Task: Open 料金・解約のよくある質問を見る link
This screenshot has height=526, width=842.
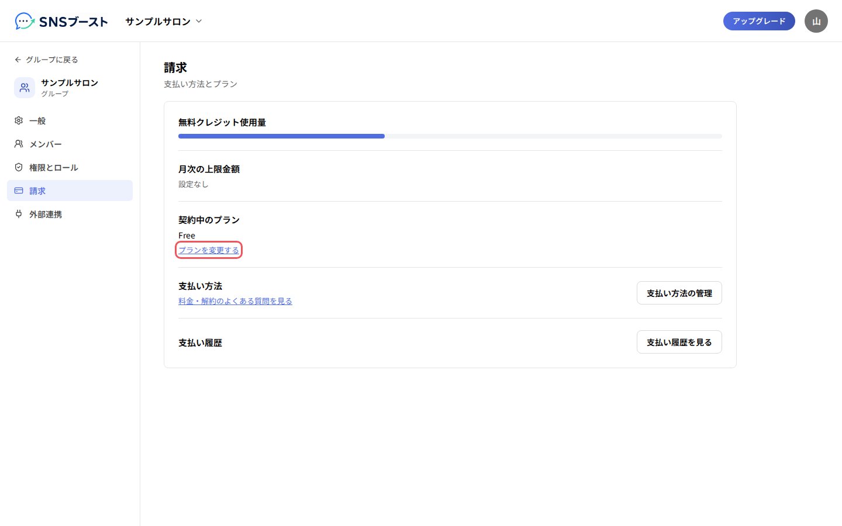Action: 235,301
